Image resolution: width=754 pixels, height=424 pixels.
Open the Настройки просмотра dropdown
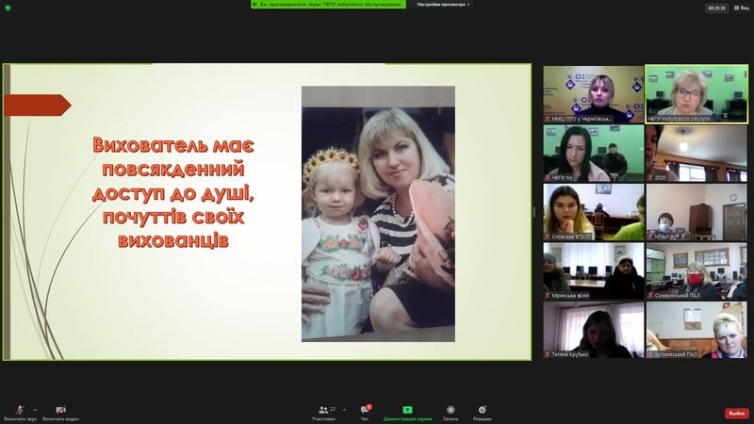tap(443, 5)
